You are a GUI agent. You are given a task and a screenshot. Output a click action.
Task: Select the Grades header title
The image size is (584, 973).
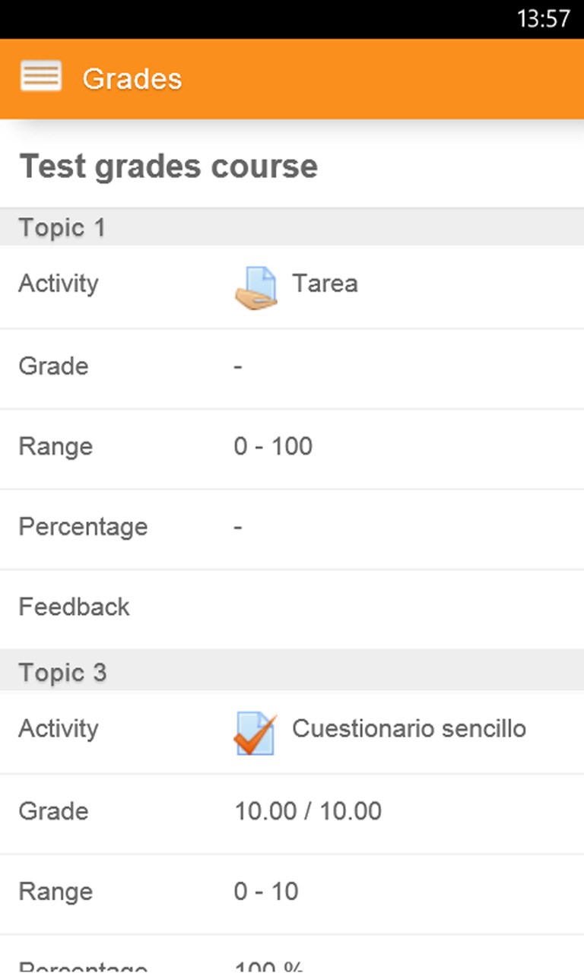point(132,79)
